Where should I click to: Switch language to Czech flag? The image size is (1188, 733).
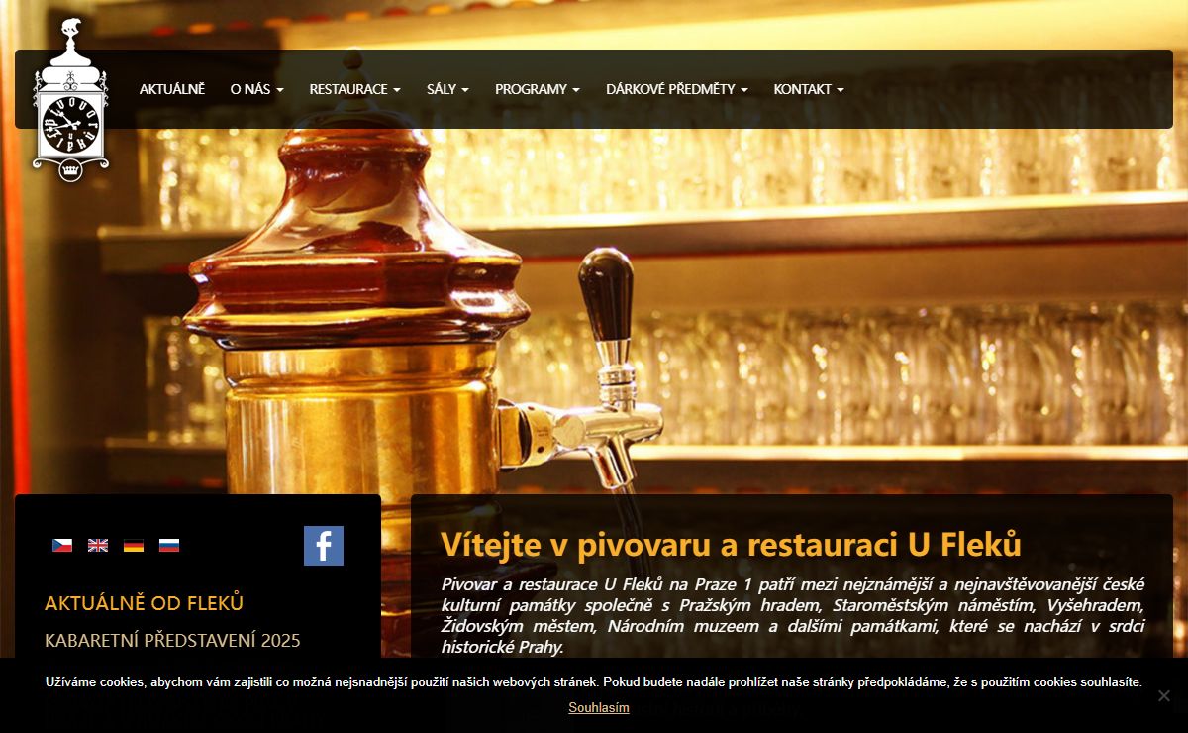pos(62,545)
